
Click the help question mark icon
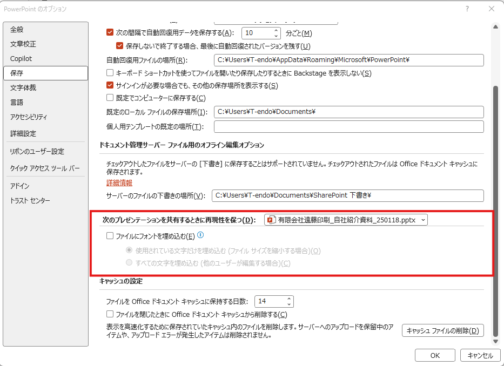[x=467, y=9]
